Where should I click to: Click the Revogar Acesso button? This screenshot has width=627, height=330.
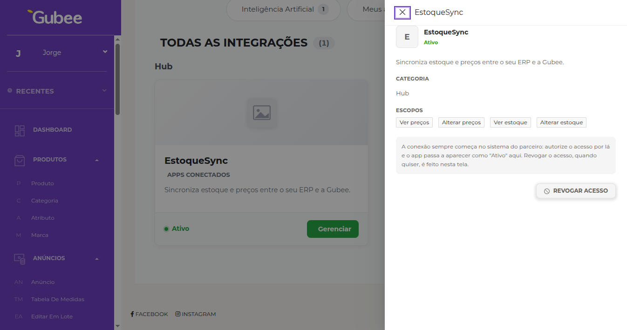click(576, 191)
